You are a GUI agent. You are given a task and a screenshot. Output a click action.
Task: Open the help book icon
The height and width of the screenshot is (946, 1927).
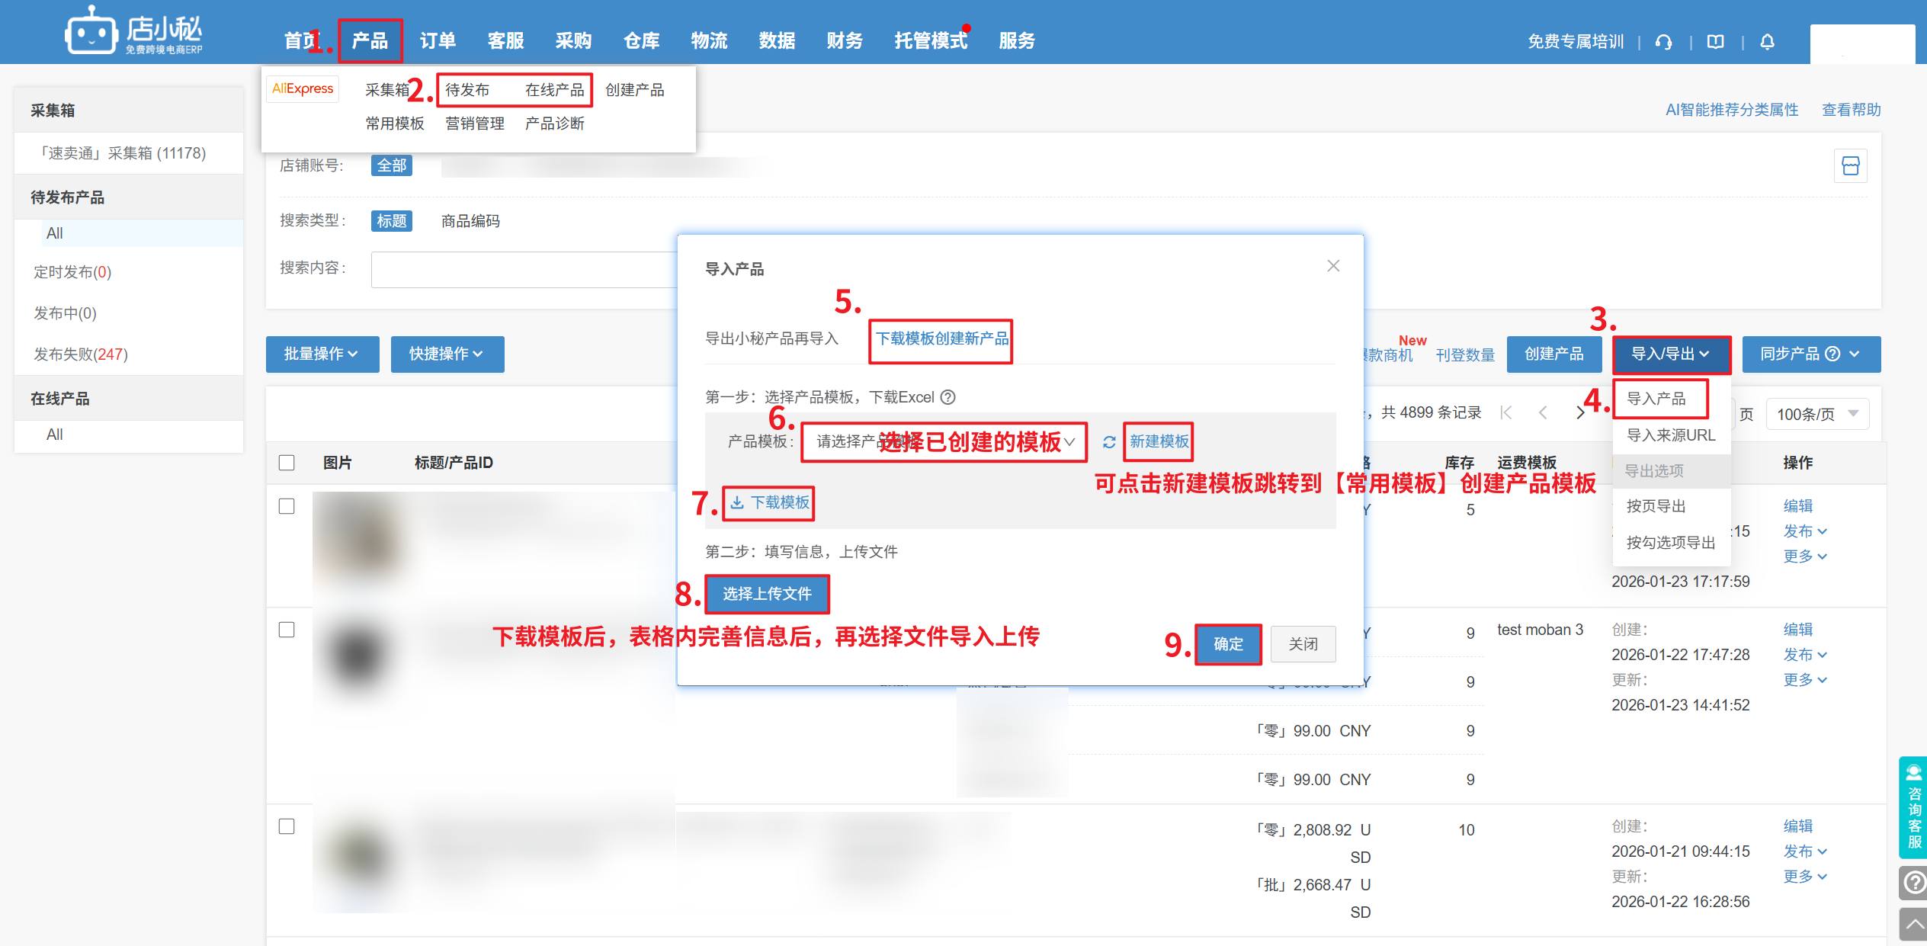point(1715,42)
